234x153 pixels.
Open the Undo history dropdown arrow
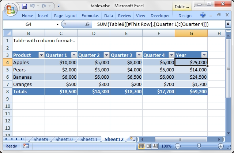pyautogui.click(x=38, y=6)
